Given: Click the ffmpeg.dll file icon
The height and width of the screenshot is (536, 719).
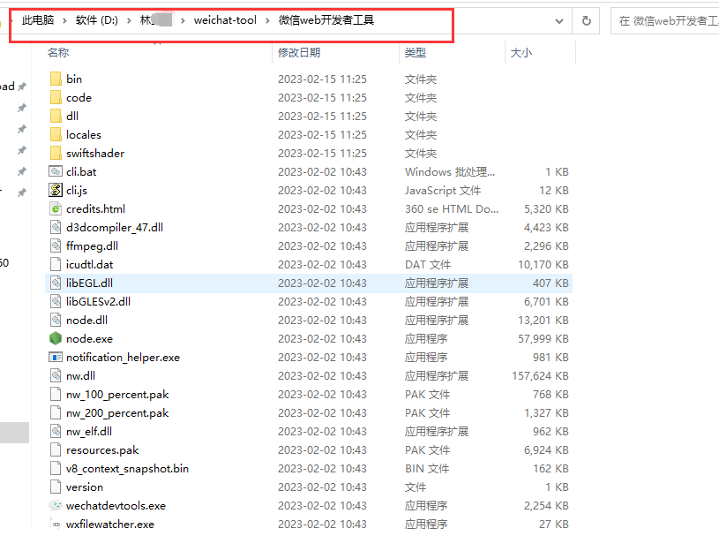Looking at the screenshot, I should (56, 246).
